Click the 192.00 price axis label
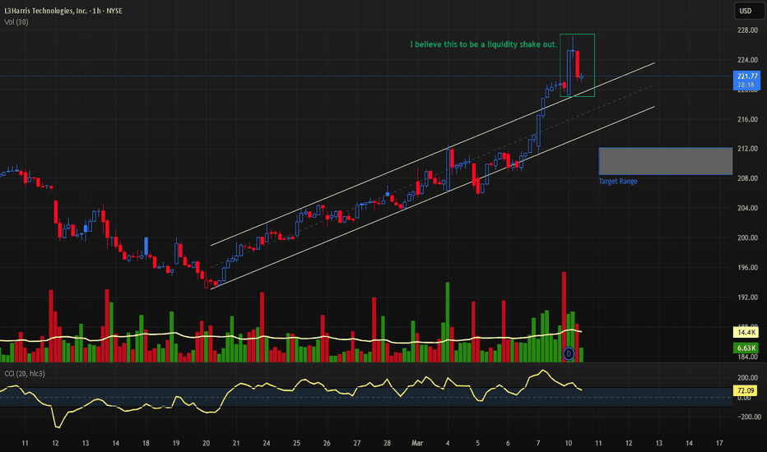 point(747,297)
